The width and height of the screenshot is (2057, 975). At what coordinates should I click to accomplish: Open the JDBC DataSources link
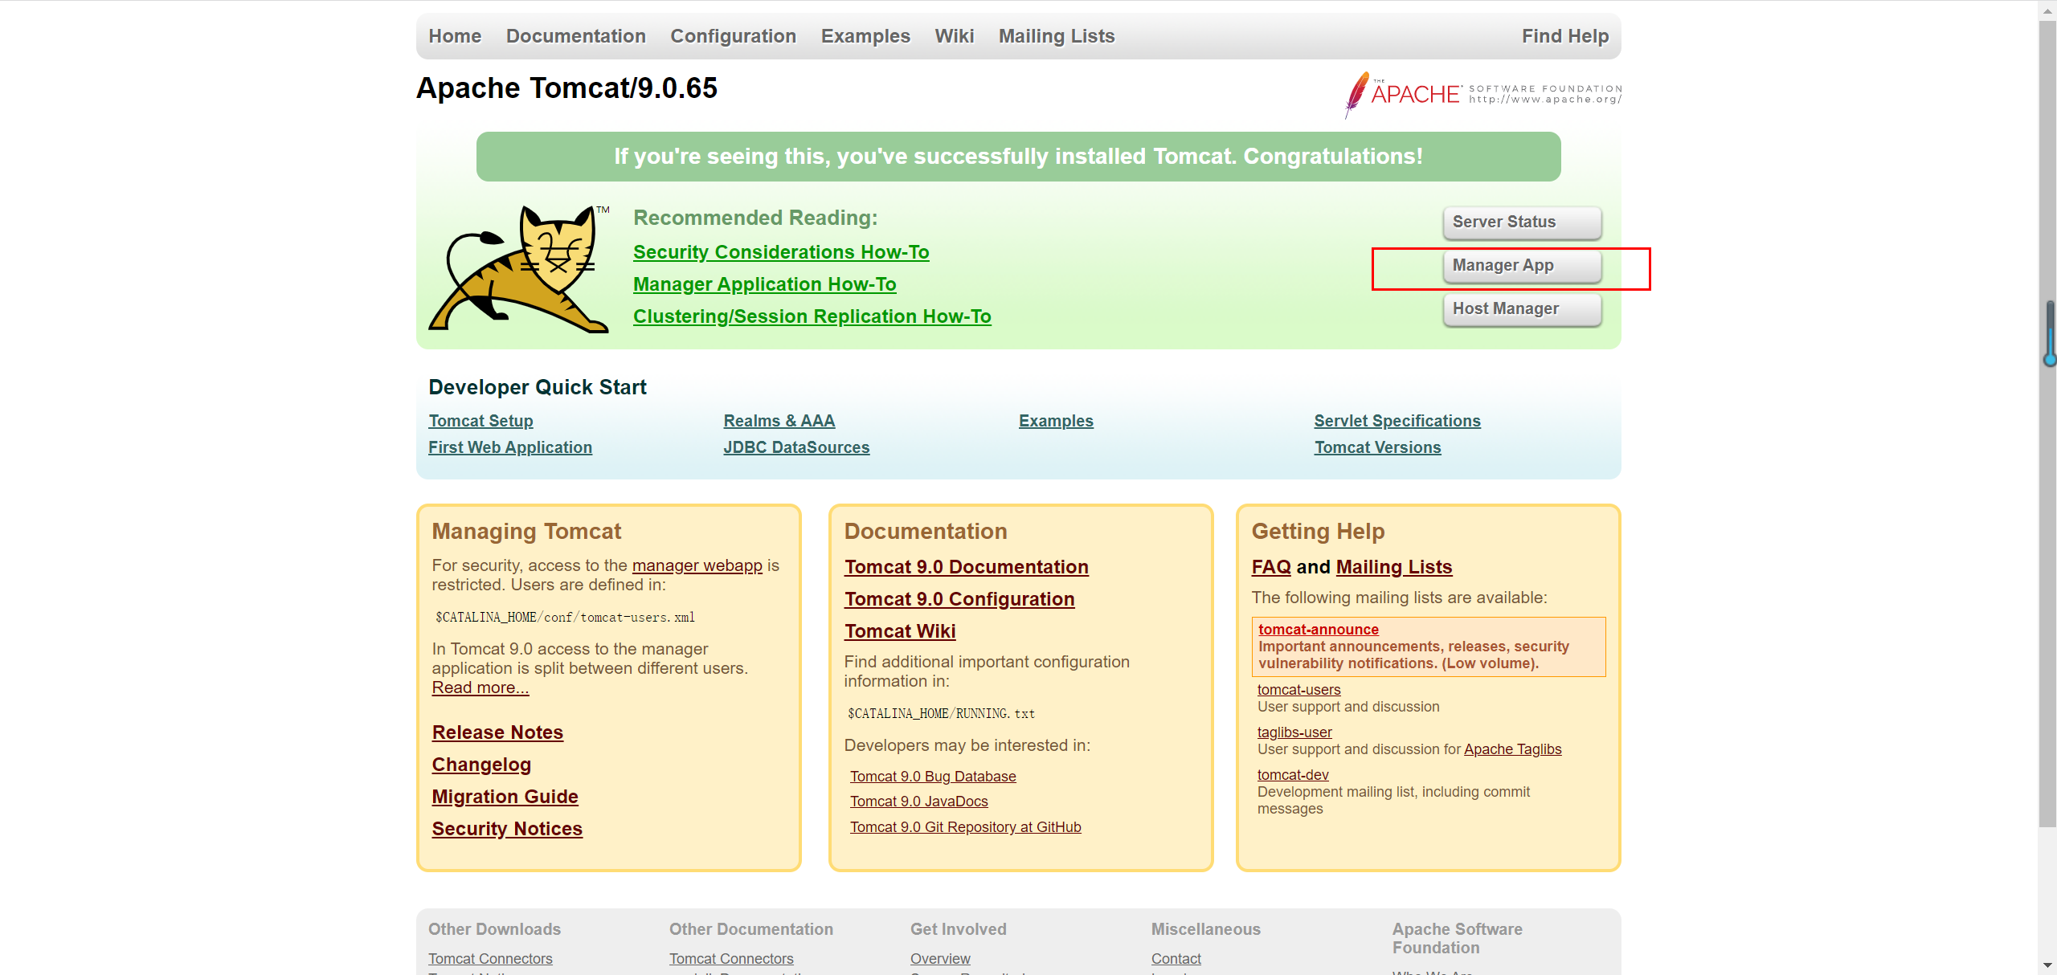tap(795, 447)
